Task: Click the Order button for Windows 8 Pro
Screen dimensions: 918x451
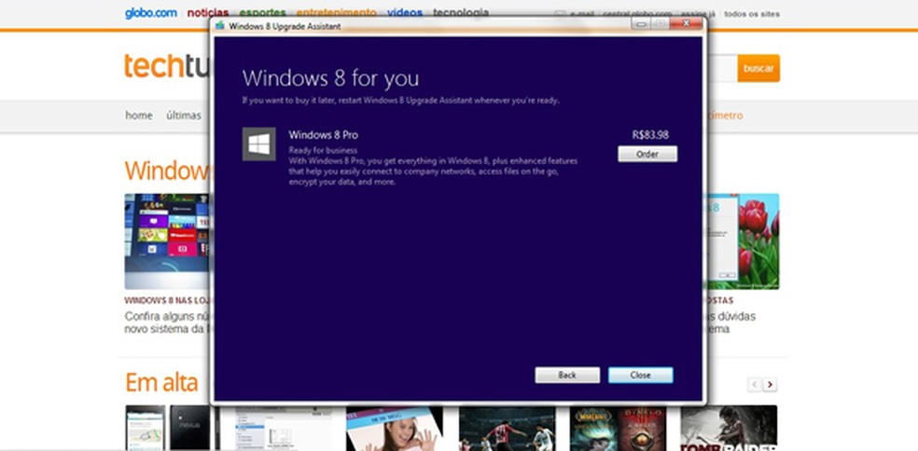Action: (x=647, y=154)
